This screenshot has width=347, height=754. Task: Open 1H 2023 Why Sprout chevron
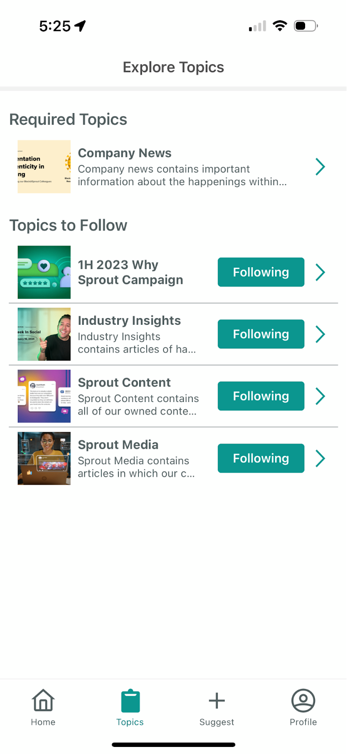tap(320, 272)
